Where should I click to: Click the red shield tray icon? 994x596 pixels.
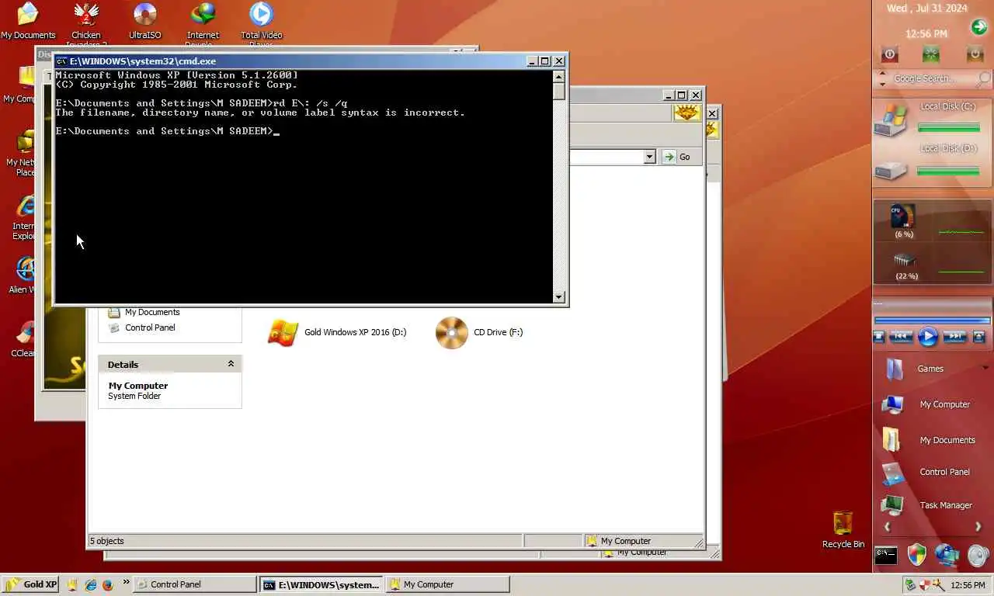click(x=924, y=585)
